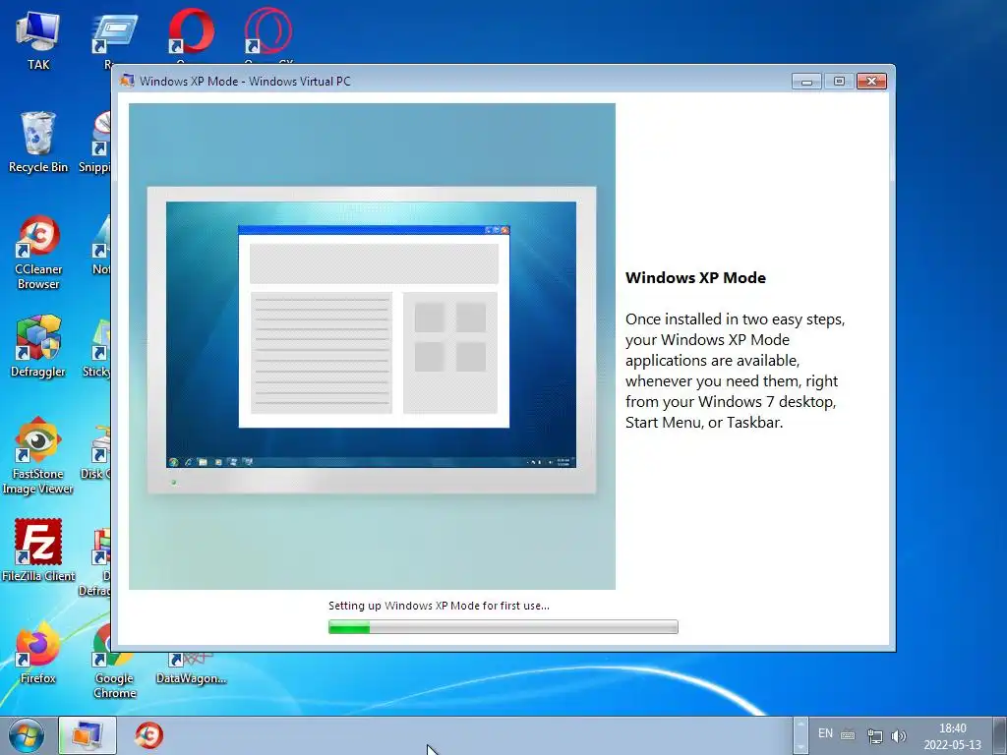Open the TAK desktop icon

tap(38, 38)
